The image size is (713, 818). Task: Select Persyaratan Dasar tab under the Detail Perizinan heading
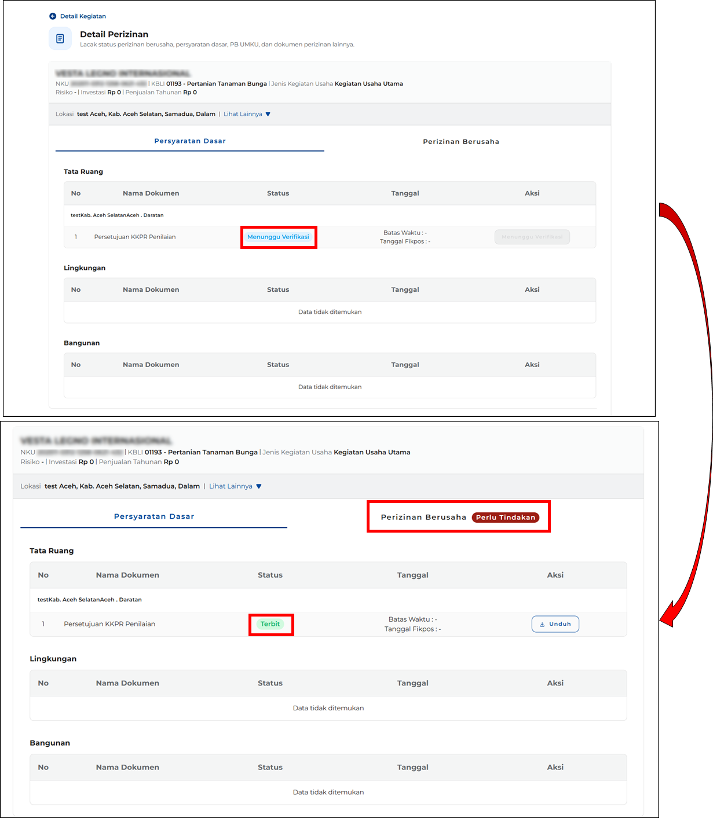point(190,141)
